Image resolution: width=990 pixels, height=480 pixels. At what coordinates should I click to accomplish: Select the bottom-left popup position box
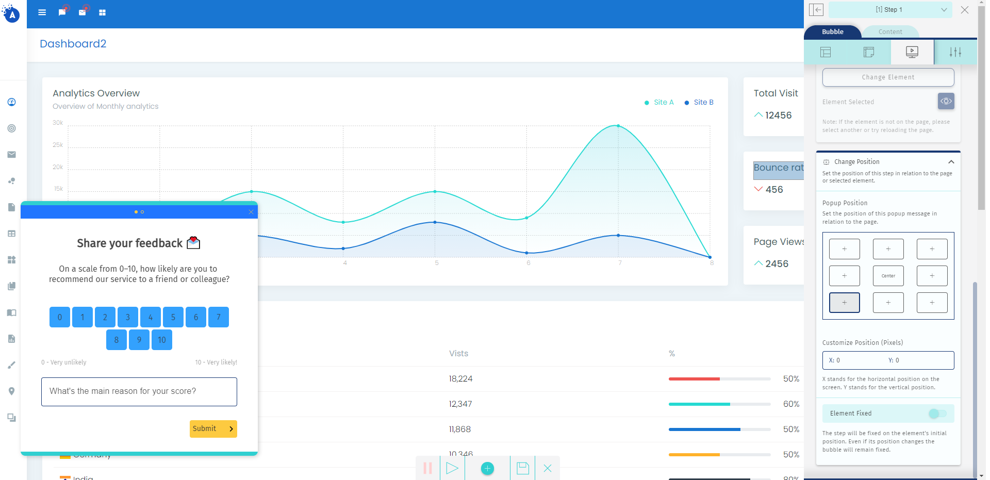[844, 303]
